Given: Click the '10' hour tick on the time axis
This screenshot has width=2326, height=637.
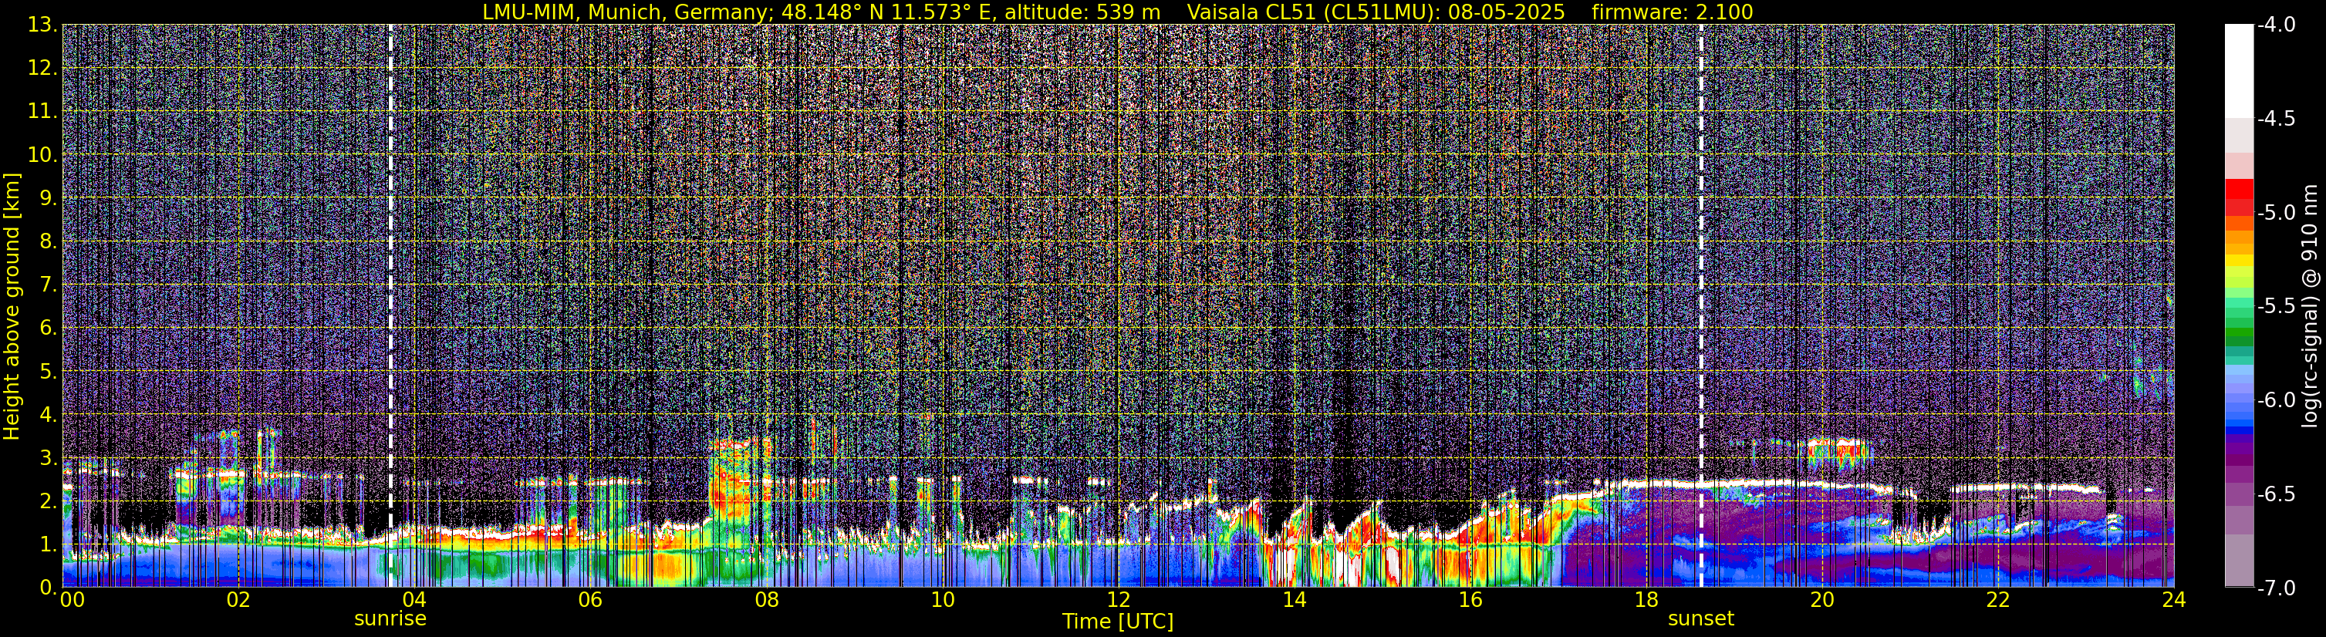Looking at the screenshot, I should click(942, 600).
